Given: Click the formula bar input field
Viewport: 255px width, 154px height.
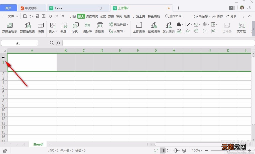Looking at the screenshot, I should (x=159, y=43).
